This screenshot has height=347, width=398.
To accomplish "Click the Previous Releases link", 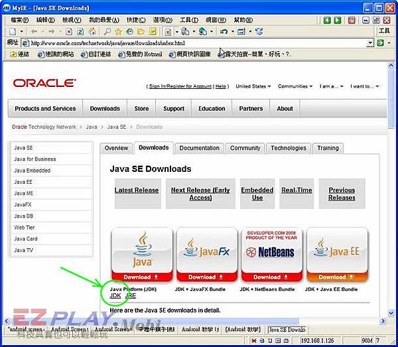I will coord(342,194).
